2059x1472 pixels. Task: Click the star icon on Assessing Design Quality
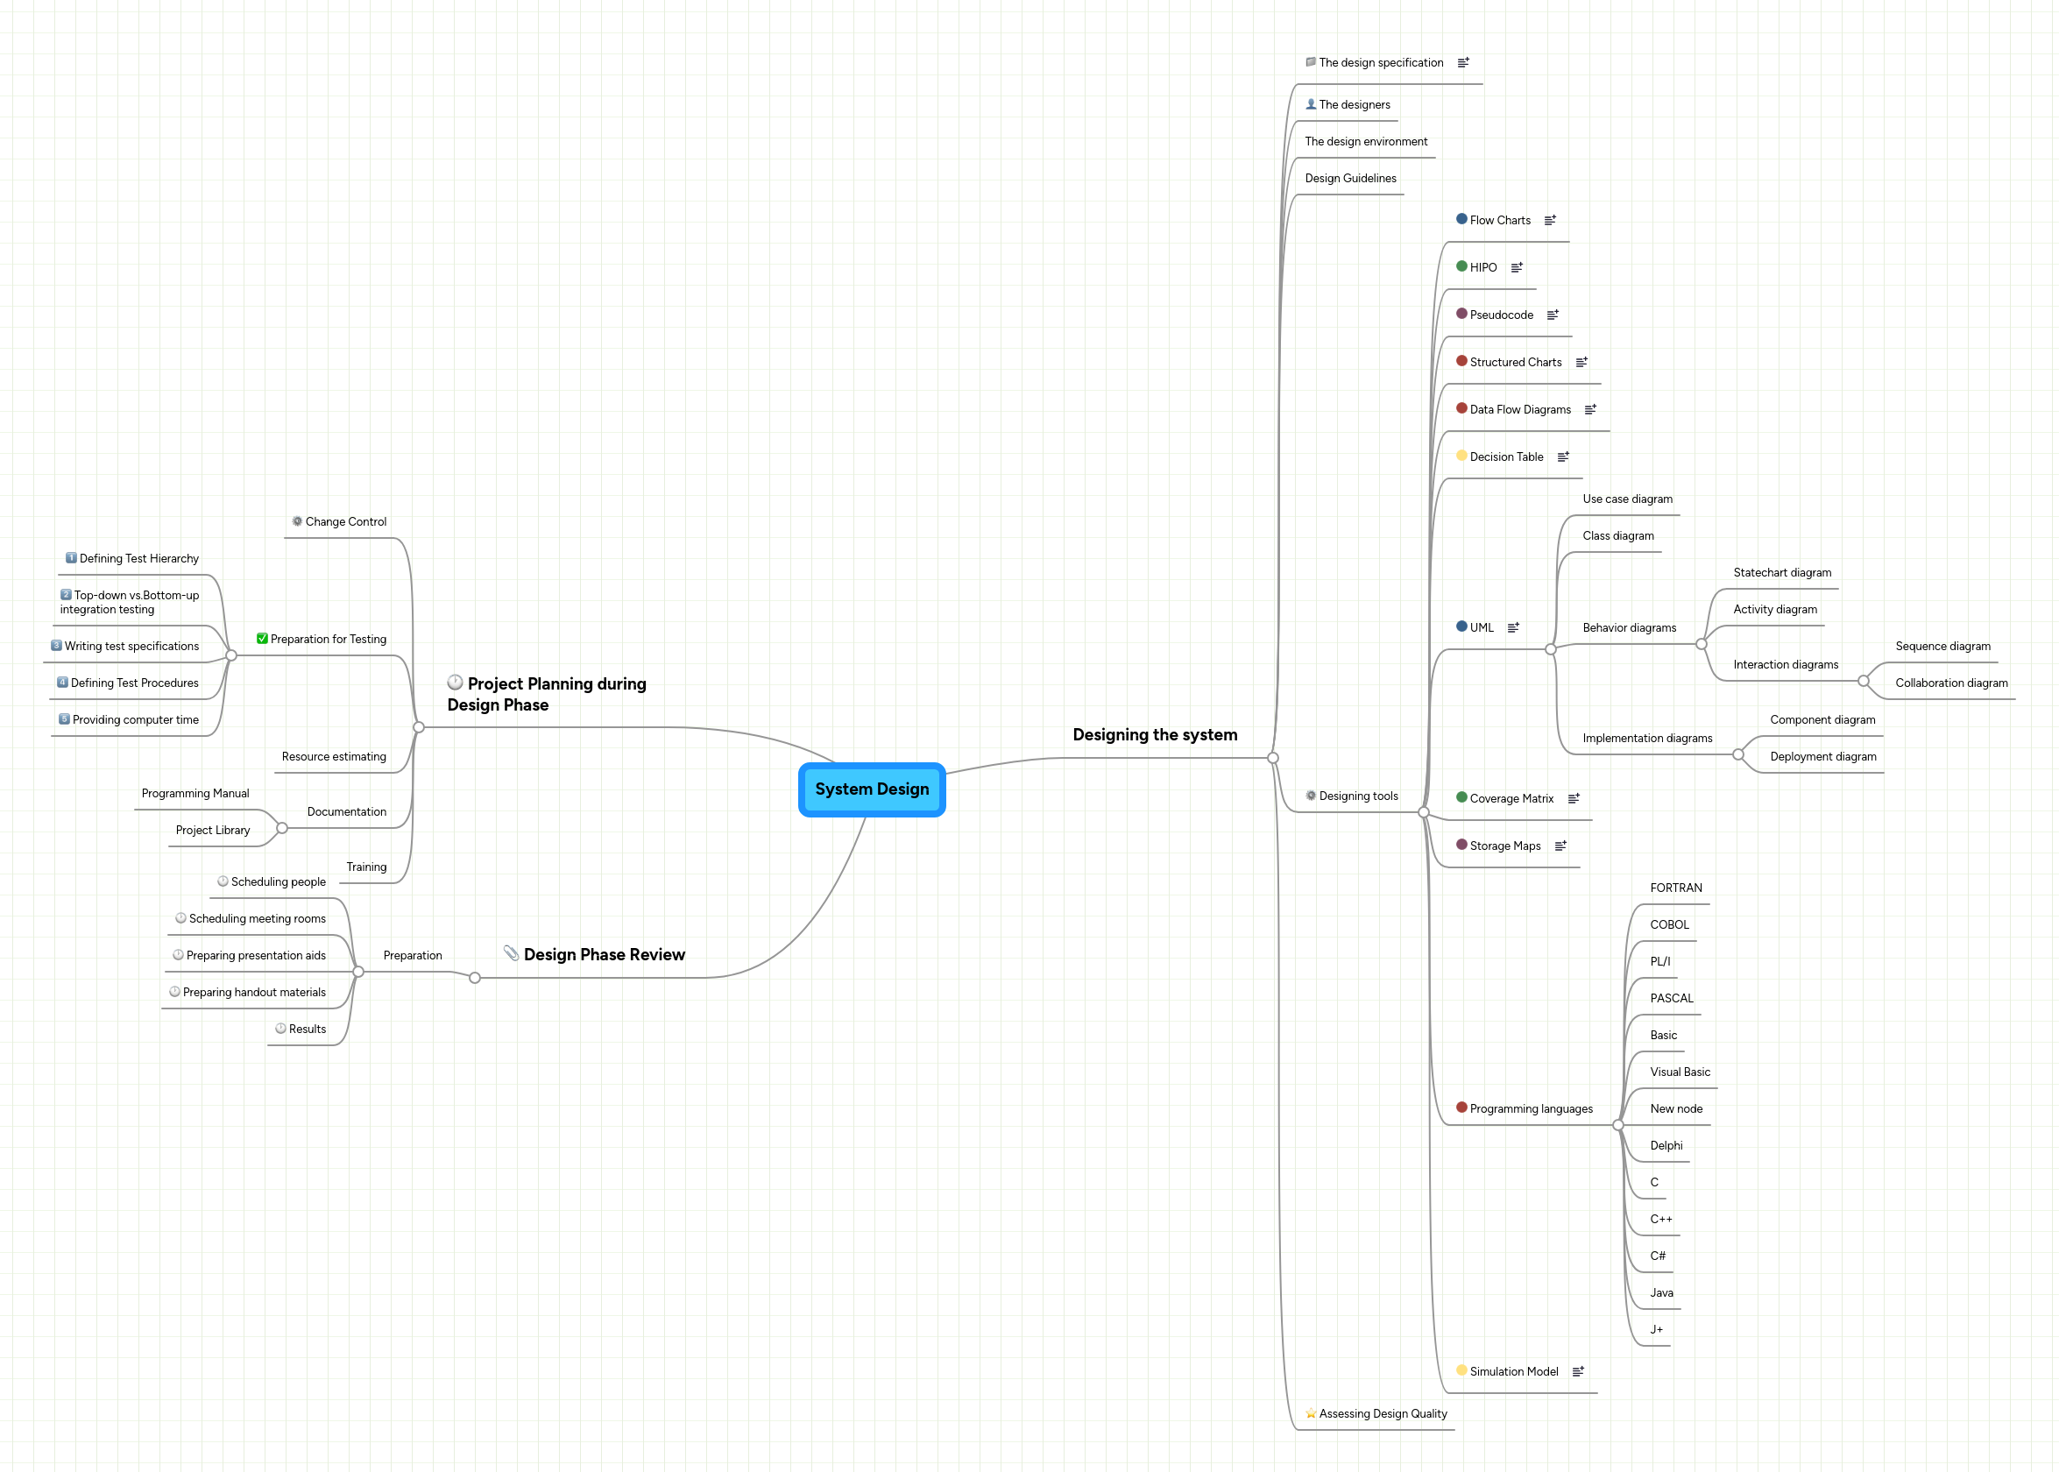click(1311, 1413)
